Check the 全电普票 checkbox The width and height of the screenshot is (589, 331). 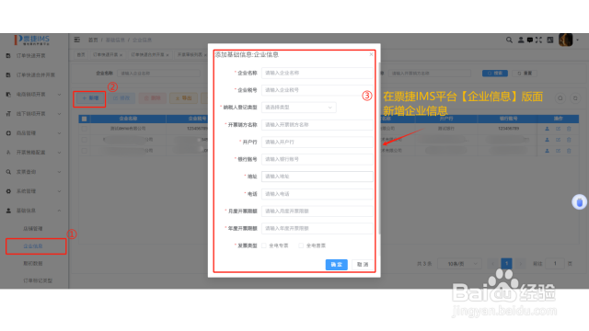click(301, 245)
